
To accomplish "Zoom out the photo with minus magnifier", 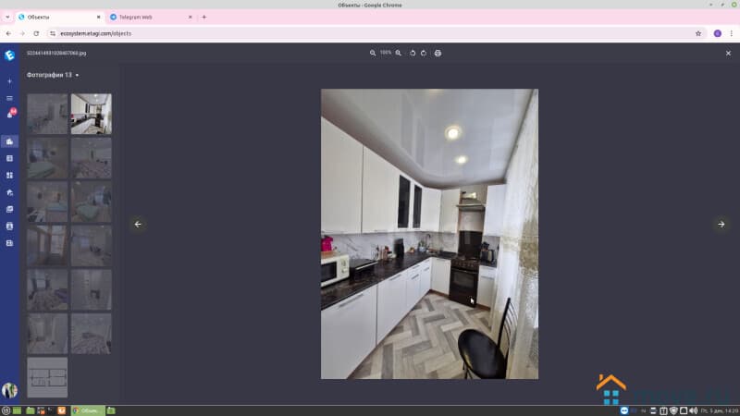I will tap(373, 53).
